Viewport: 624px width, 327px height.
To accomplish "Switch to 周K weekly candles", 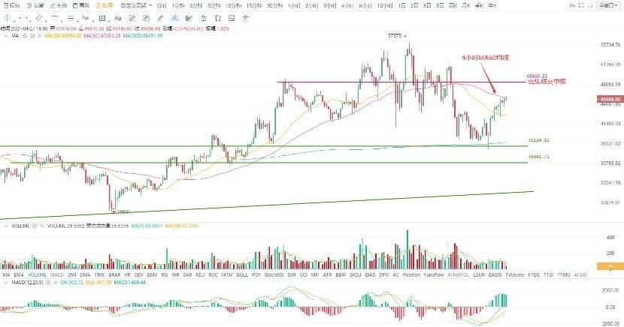I will (x=453, y=5).
